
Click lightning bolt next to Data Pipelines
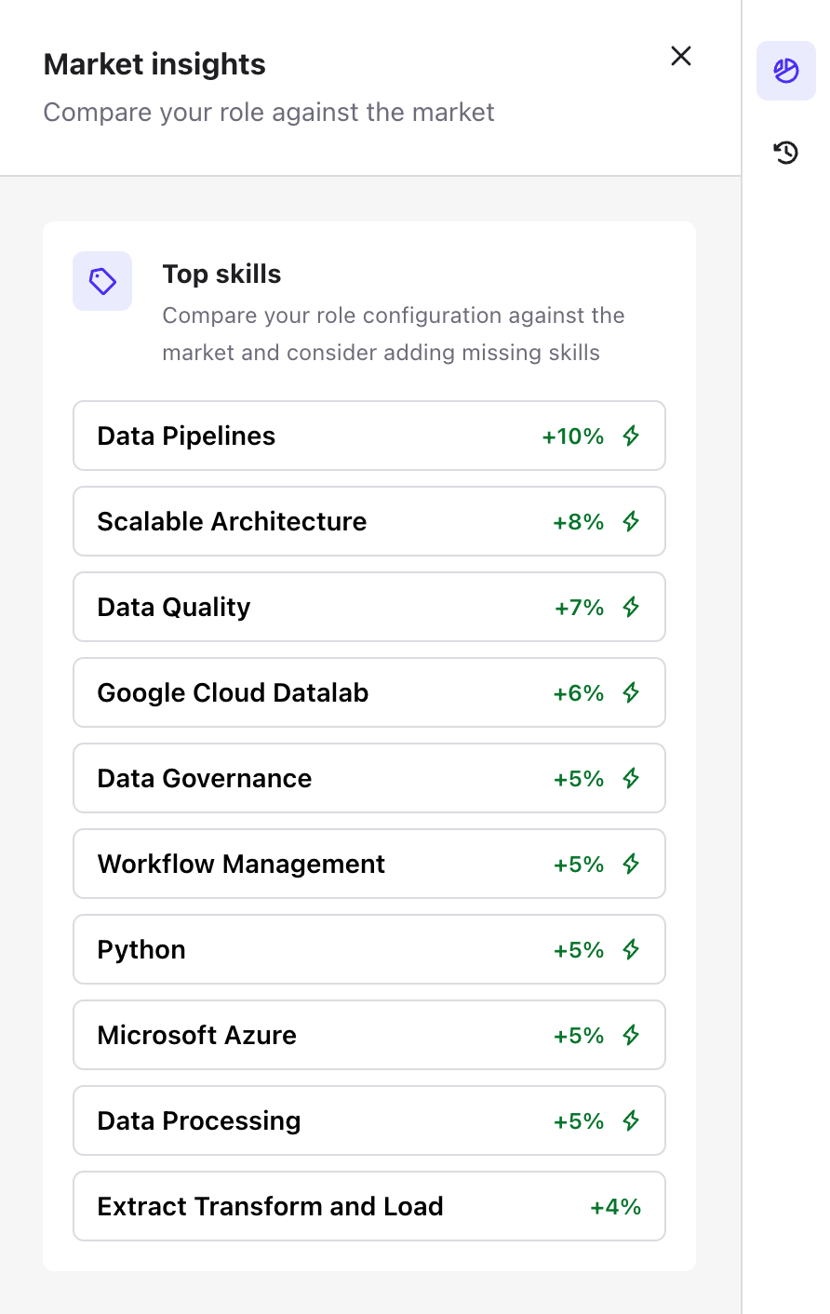(x=631, y=436)
